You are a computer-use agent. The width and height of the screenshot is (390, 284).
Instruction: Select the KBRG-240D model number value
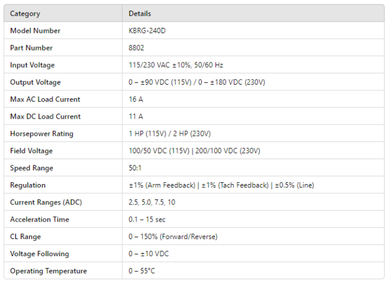146,31
